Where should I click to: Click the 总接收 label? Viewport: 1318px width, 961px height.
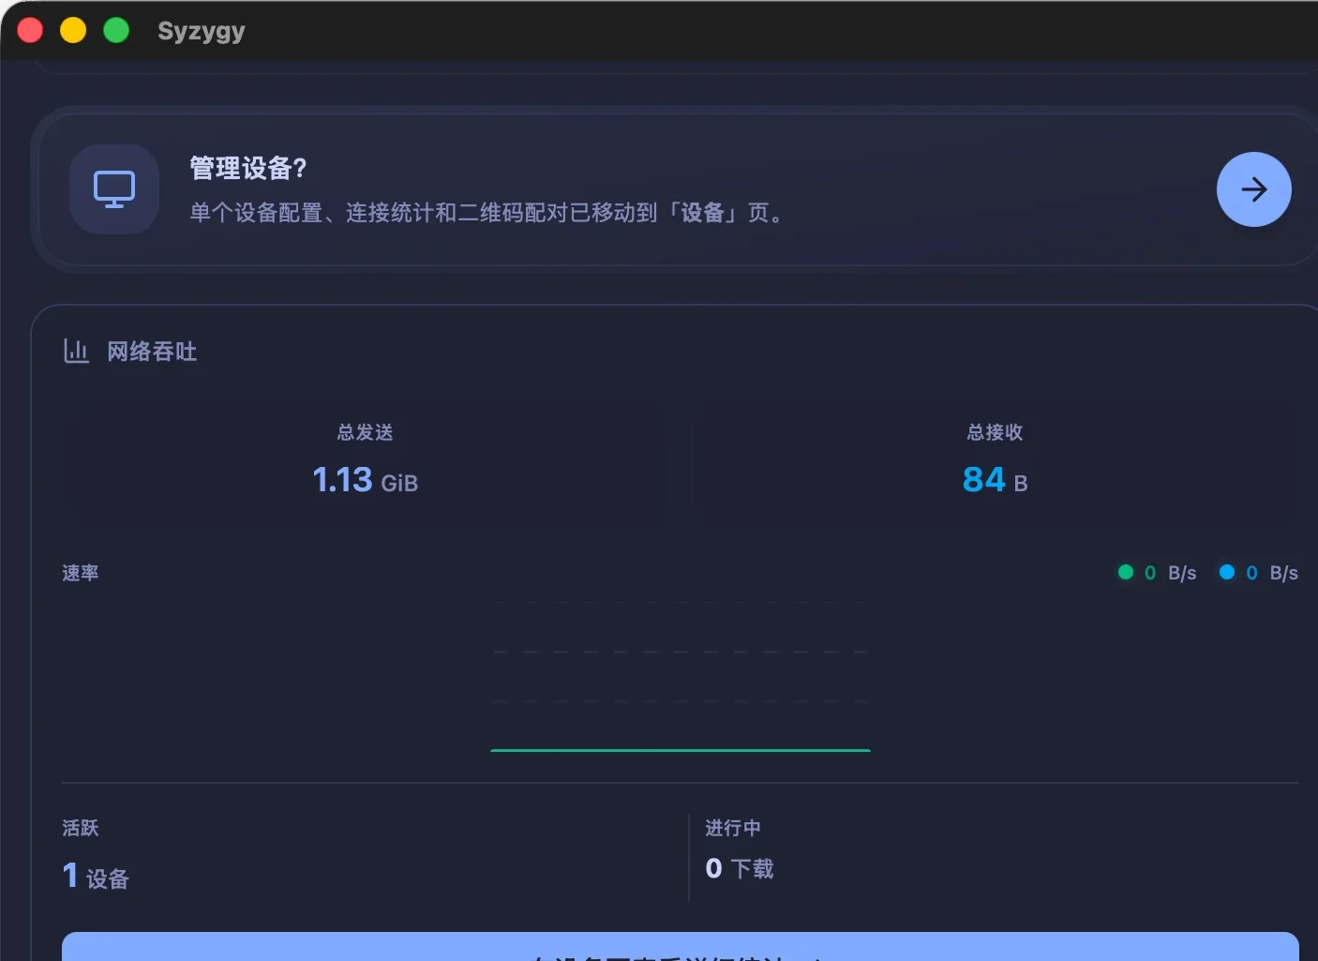coord(996,432)
